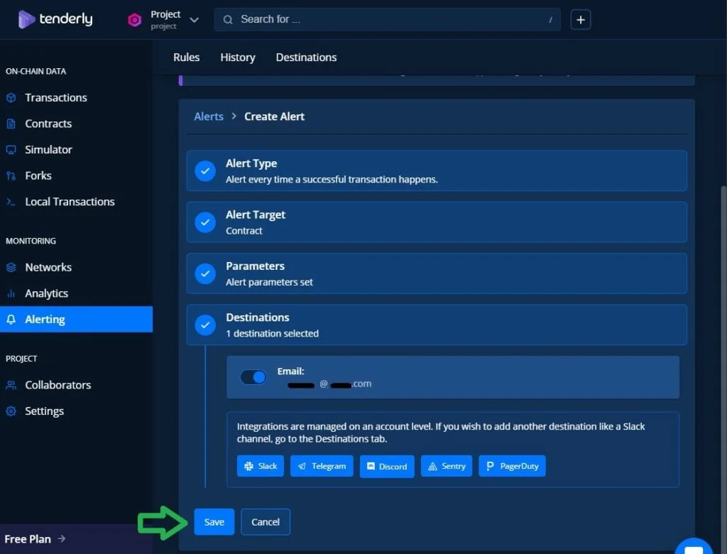Click the pink project hexagon icon

pyautogui.click(x=134, y=19)
